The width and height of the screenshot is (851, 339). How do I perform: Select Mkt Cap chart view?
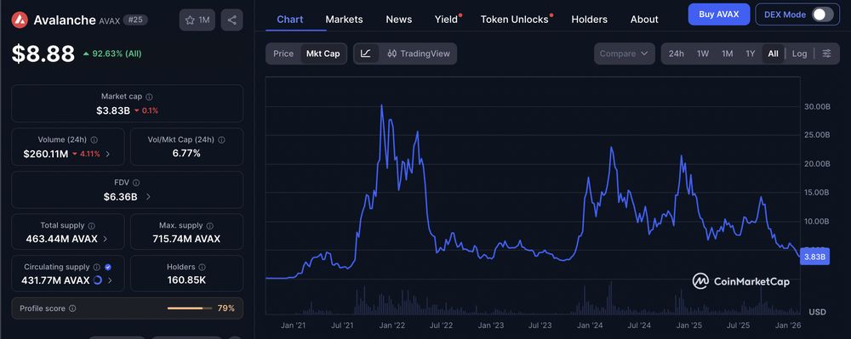(x=323, y=54)
